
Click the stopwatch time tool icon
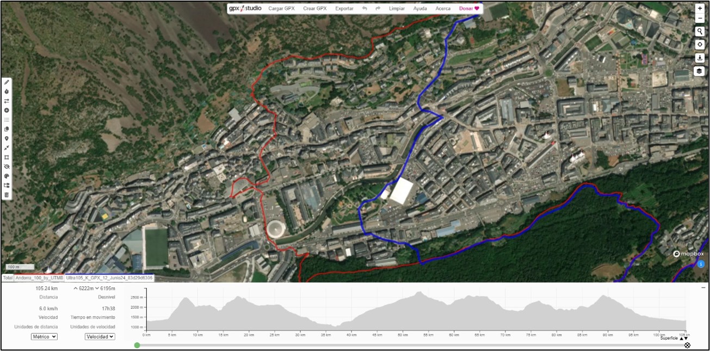pyautogui.click(x=7, y=91)
